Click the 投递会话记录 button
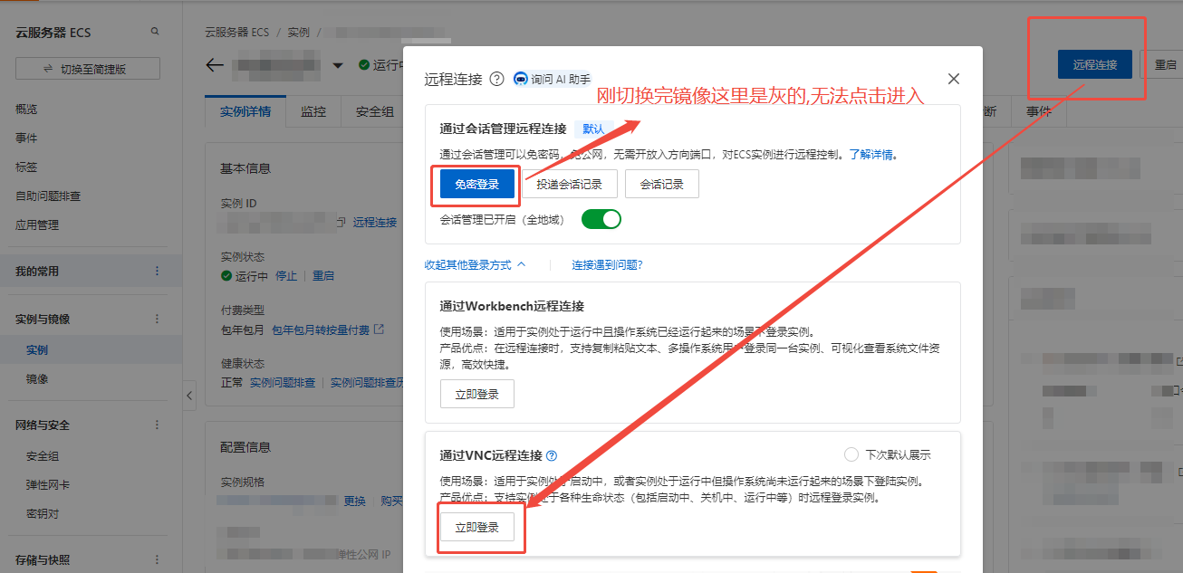The height and width of the screenshot is (573, 1183). [x=569, y=184]
